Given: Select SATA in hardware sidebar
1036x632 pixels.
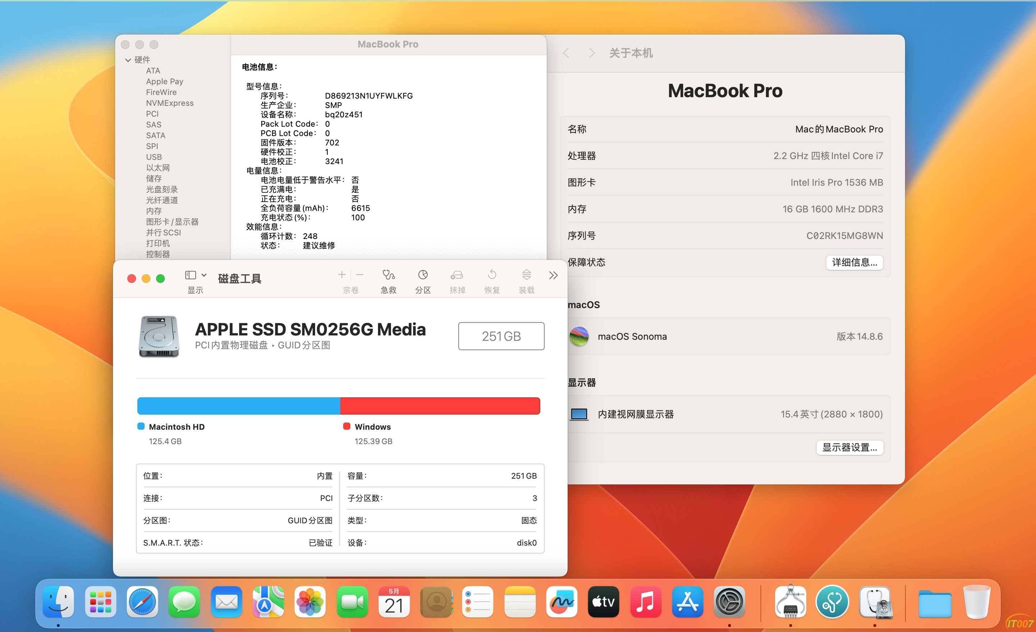Looking at the screenshot, I should click(x=155, y=135).
